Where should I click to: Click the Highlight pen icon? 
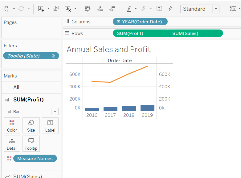129,9
